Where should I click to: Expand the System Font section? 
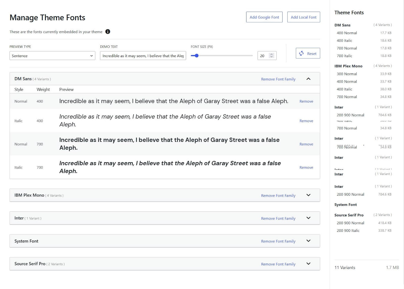click(308, 241)
